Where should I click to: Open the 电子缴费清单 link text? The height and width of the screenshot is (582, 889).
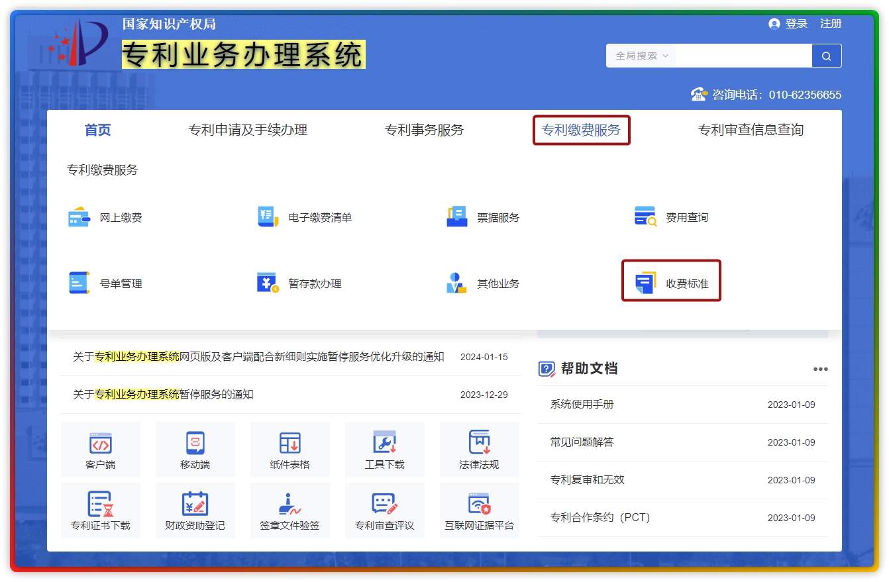tap(320, 217)
